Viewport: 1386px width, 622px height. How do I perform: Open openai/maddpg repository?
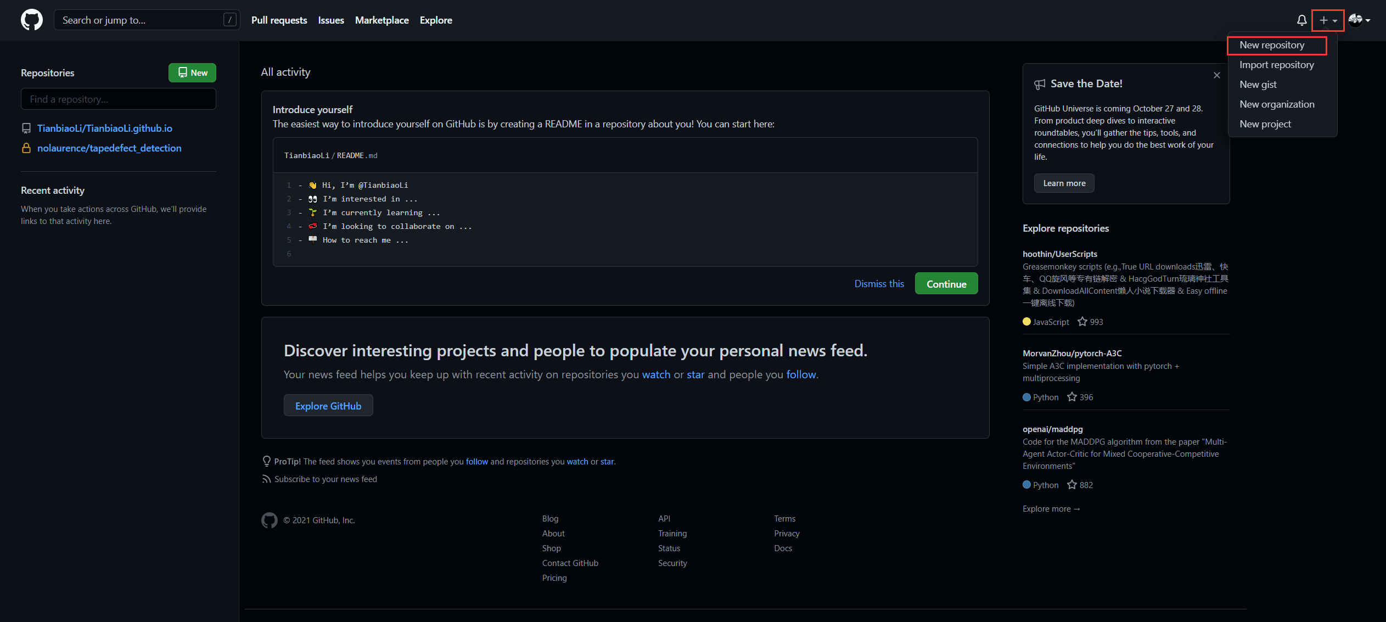click(x=1052, y=429)
